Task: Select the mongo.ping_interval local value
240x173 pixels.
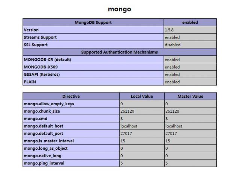Action: coord(121,163)
